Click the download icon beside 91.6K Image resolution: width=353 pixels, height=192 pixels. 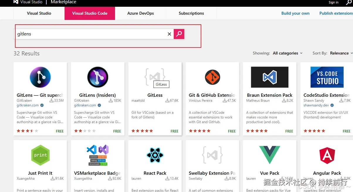53,179
